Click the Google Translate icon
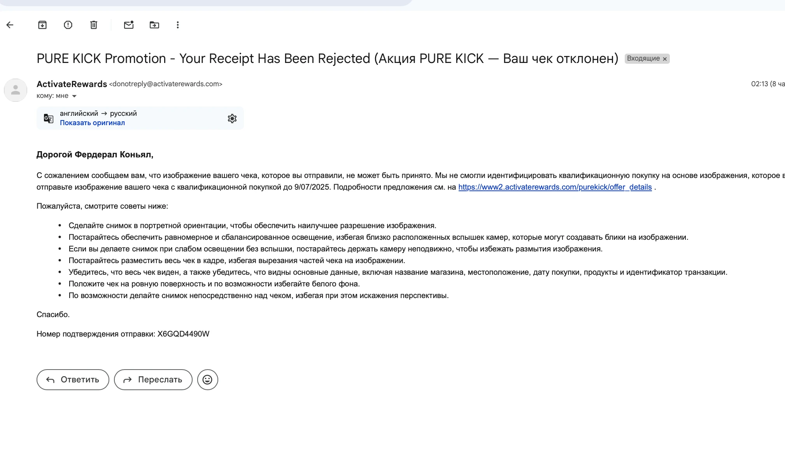Viewport: 785px width, 471px height. (x=49, y=119)
